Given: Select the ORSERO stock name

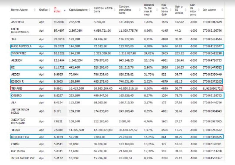Looking at the screenshot, I should 16,95.
